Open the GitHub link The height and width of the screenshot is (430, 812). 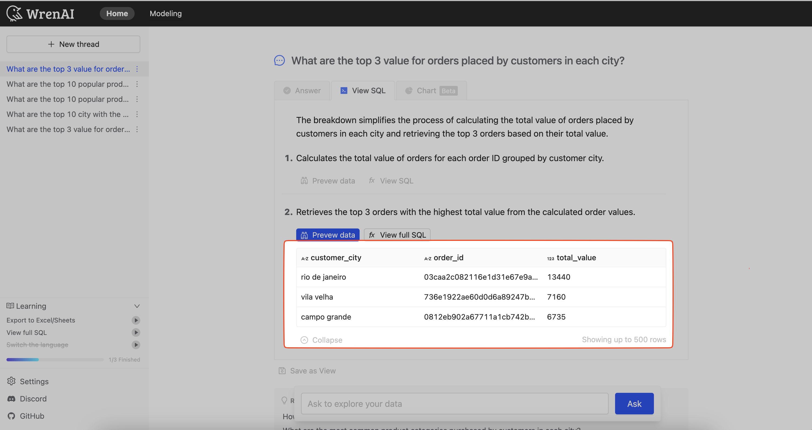pyautogui.click(x=26, y=416)
